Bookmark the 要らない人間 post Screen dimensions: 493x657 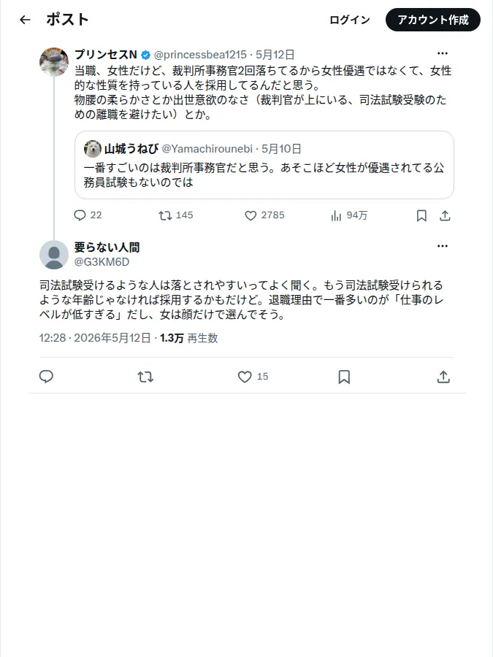tap(344, 377)
